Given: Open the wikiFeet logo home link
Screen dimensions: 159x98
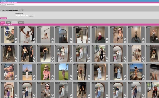Looking at the screenshot, I should point(5,1).
